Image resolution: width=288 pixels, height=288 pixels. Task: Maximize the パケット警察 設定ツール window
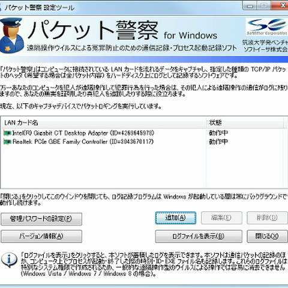coord(264,5)
